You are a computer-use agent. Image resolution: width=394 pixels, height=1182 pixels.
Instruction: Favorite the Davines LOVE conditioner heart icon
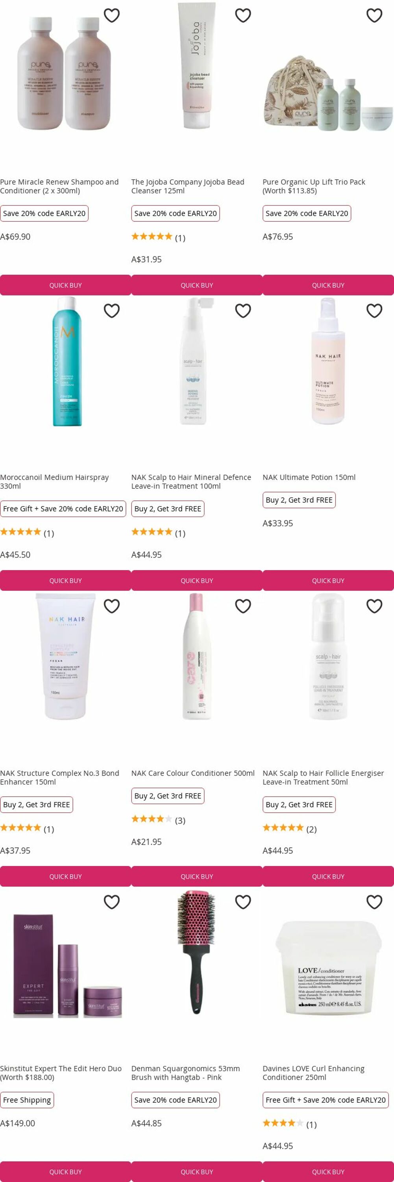pyautogui.click(x=374, y=901)
